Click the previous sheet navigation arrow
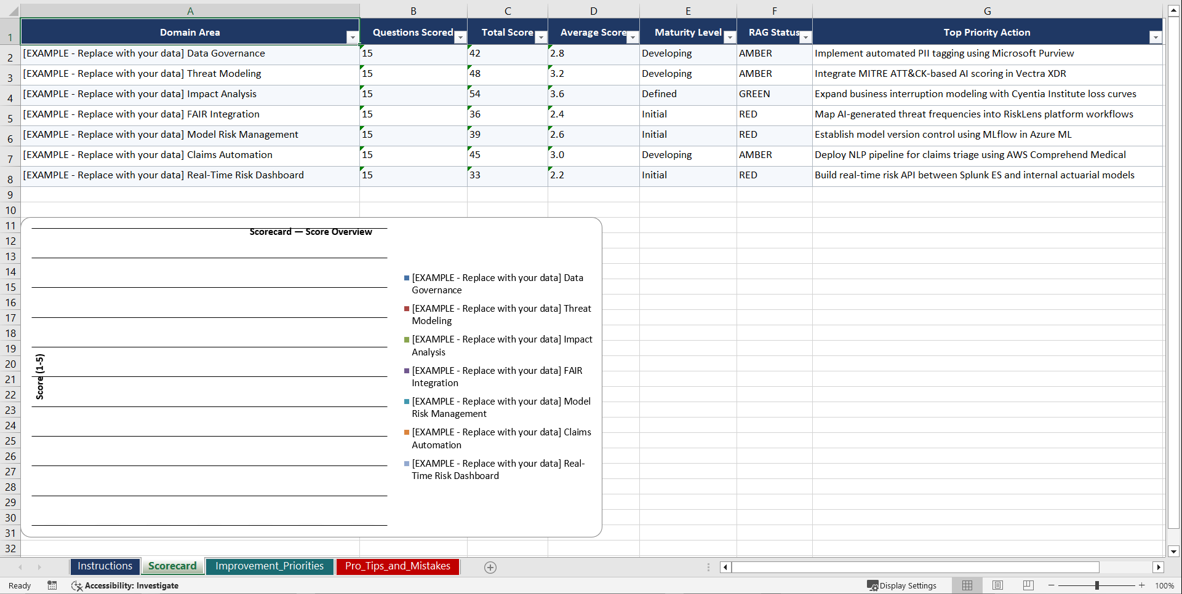The image size is (1182, 594). coord(20,567)
